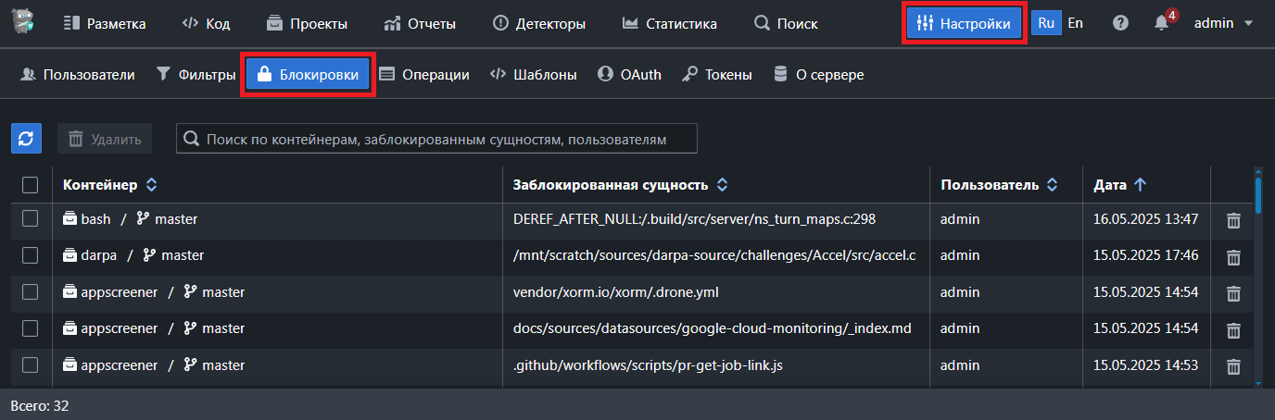Open the admin user dropdown menu
The width and height of the screenshot is (1275, 420).
click(1223, 23)
